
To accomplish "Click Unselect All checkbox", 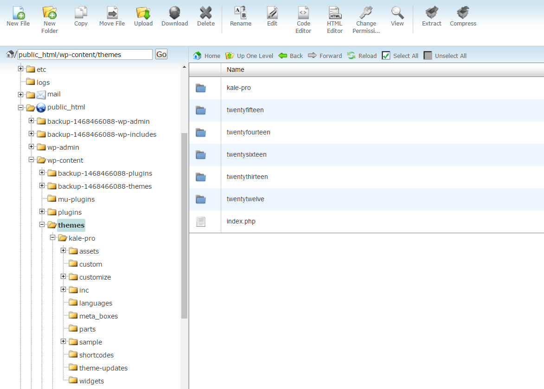I will pos(428,56).
